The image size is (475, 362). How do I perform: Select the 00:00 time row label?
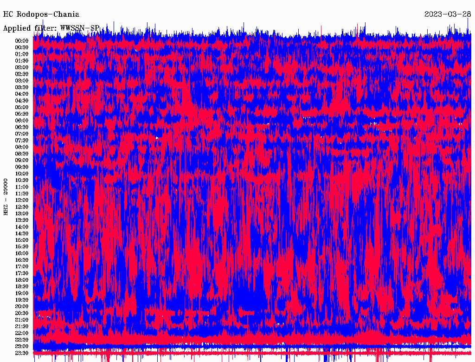[x=22, y=41]
